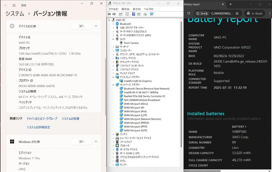Image resolution: width=272 pixels, height=172 pixels.
Task: Click the info icon beside デバイスの仕様
Action: [x=12, y=26]
